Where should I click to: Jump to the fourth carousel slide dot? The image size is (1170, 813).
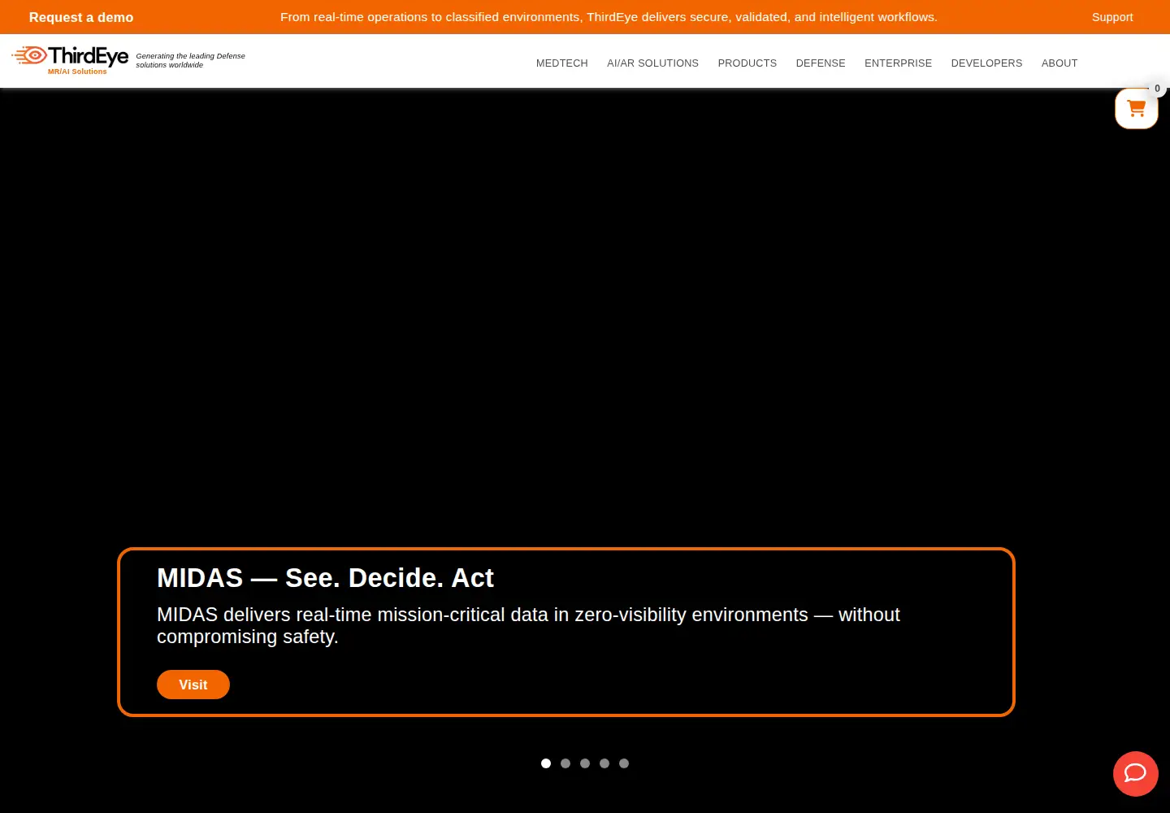[604, 763]
